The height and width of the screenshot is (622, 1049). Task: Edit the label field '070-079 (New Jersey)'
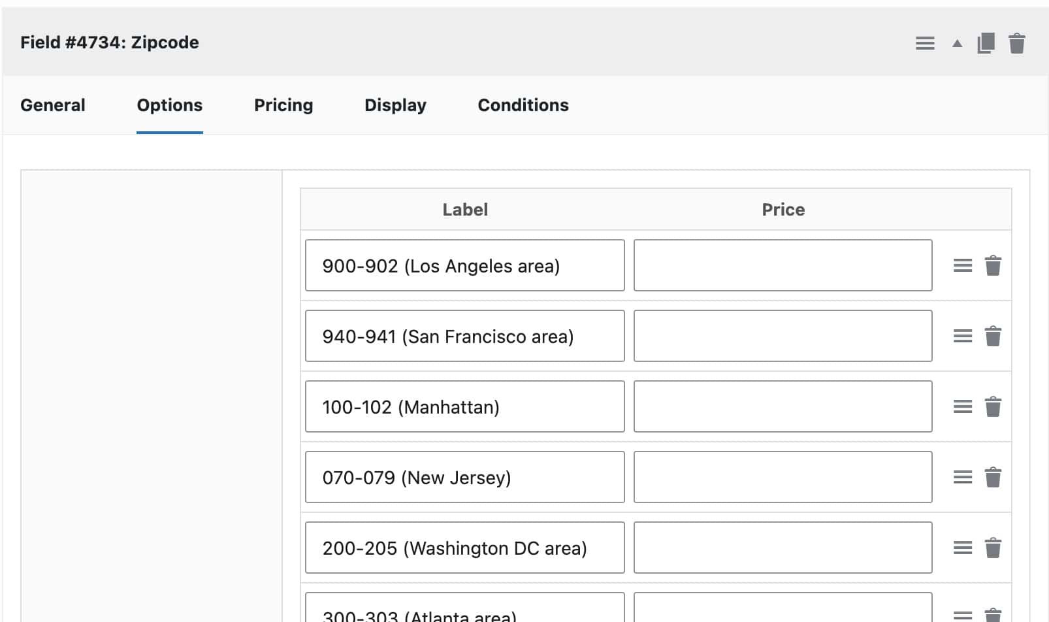coord(465,477)
